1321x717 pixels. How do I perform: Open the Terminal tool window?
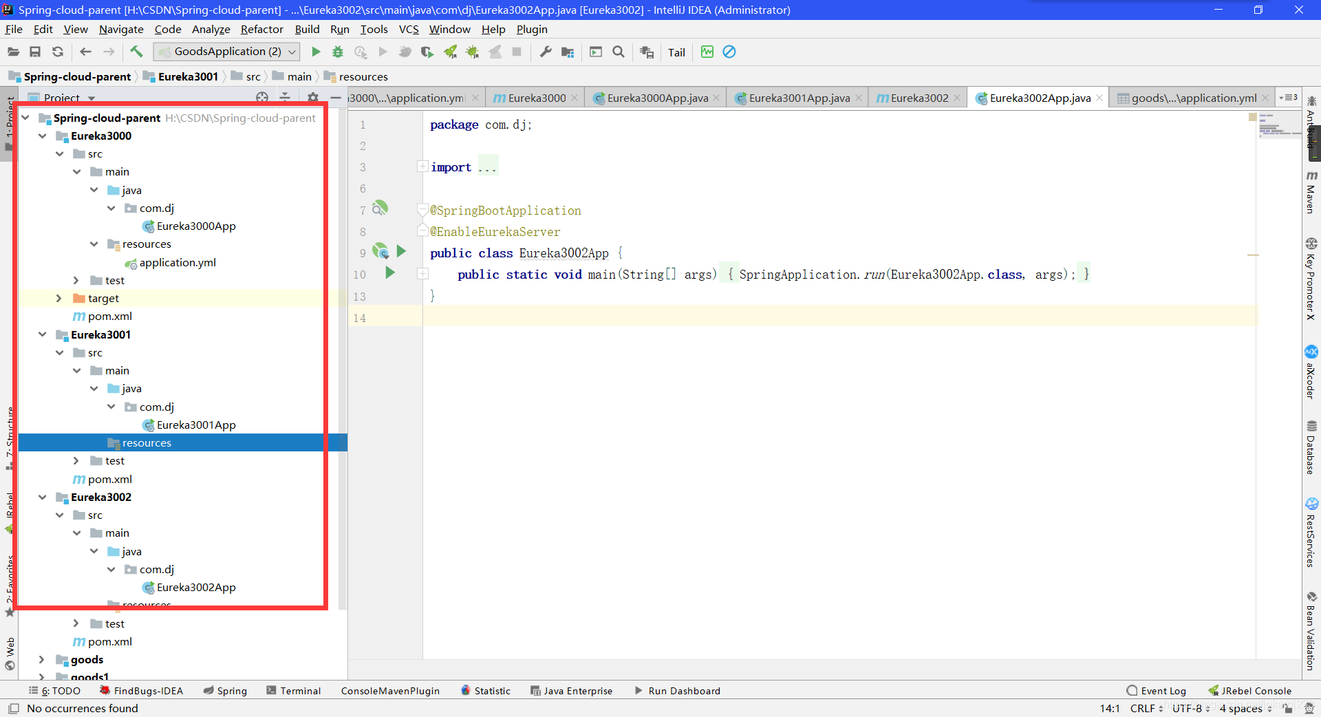pos(294,691)
